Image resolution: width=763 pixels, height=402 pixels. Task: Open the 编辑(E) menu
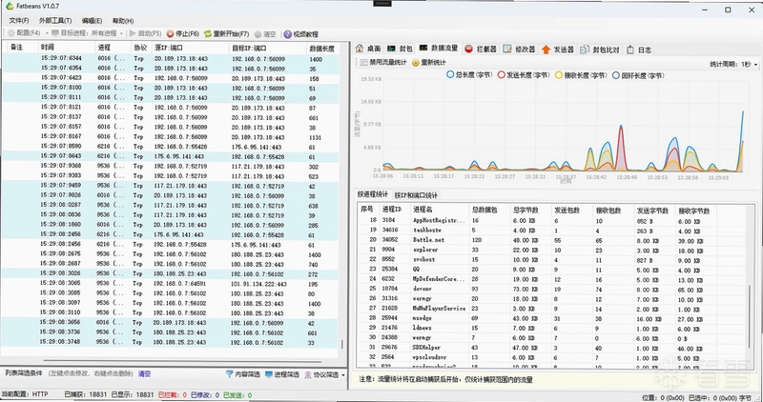[x=92, y=21]
